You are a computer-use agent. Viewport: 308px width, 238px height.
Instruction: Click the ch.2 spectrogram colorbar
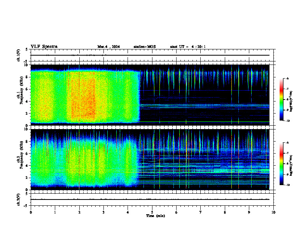pyautogui.click(x=281, y=164)
